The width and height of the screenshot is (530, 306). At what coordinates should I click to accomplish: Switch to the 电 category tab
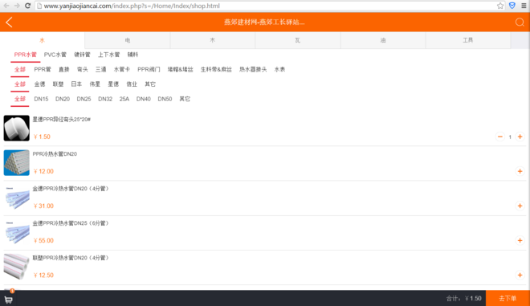pos(128,40)
